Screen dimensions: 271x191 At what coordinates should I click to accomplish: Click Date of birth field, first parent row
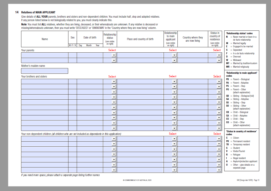[x=90, y=55]
